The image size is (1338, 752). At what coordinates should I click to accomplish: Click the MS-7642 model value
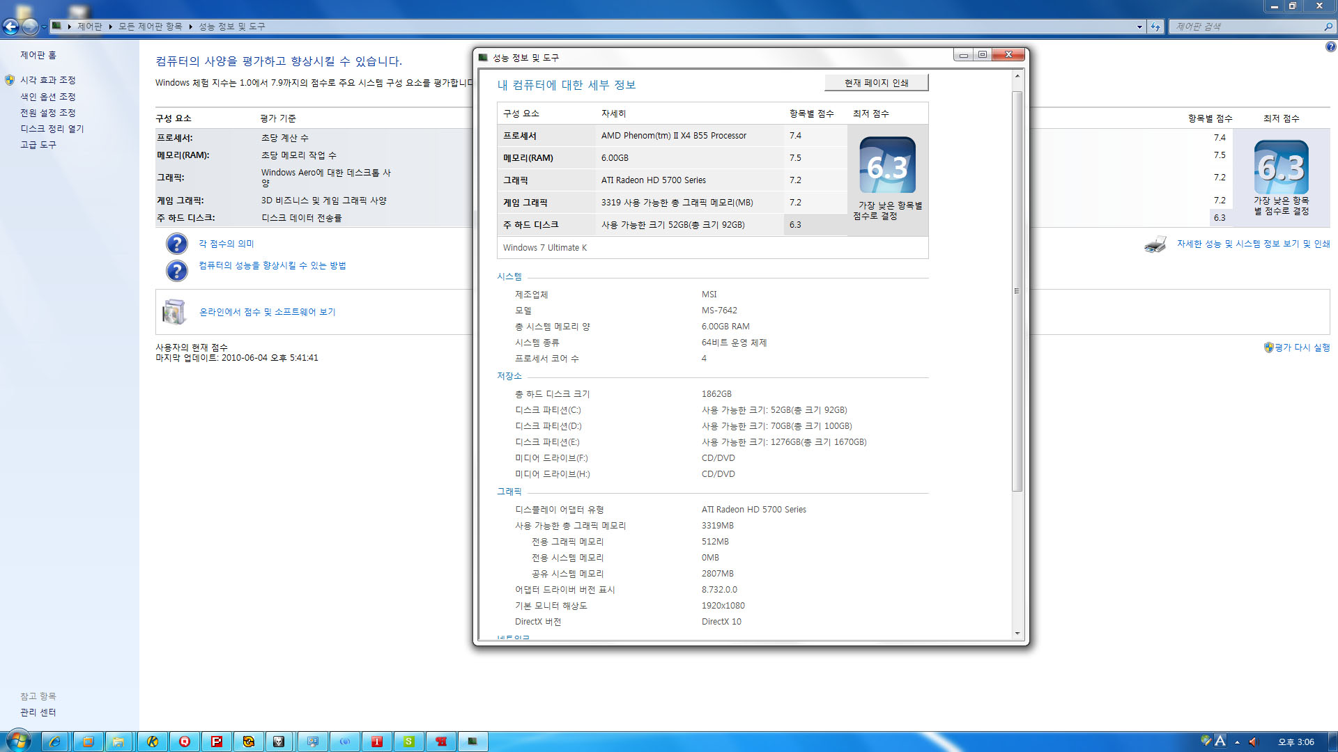click(719, 311)
